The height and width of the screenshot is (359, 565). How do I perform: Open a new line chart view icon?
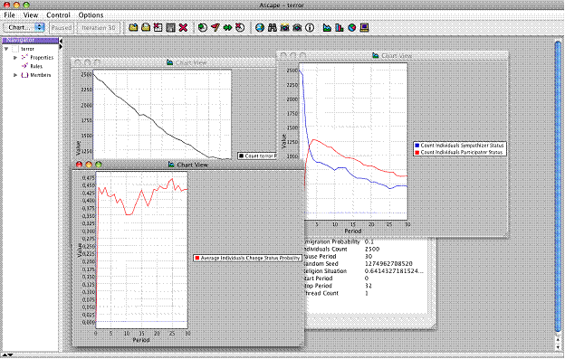point(327,27)
